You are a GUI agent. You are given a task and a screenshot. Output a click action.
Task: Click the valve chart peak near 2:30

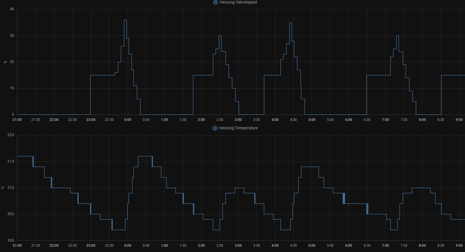220,36
